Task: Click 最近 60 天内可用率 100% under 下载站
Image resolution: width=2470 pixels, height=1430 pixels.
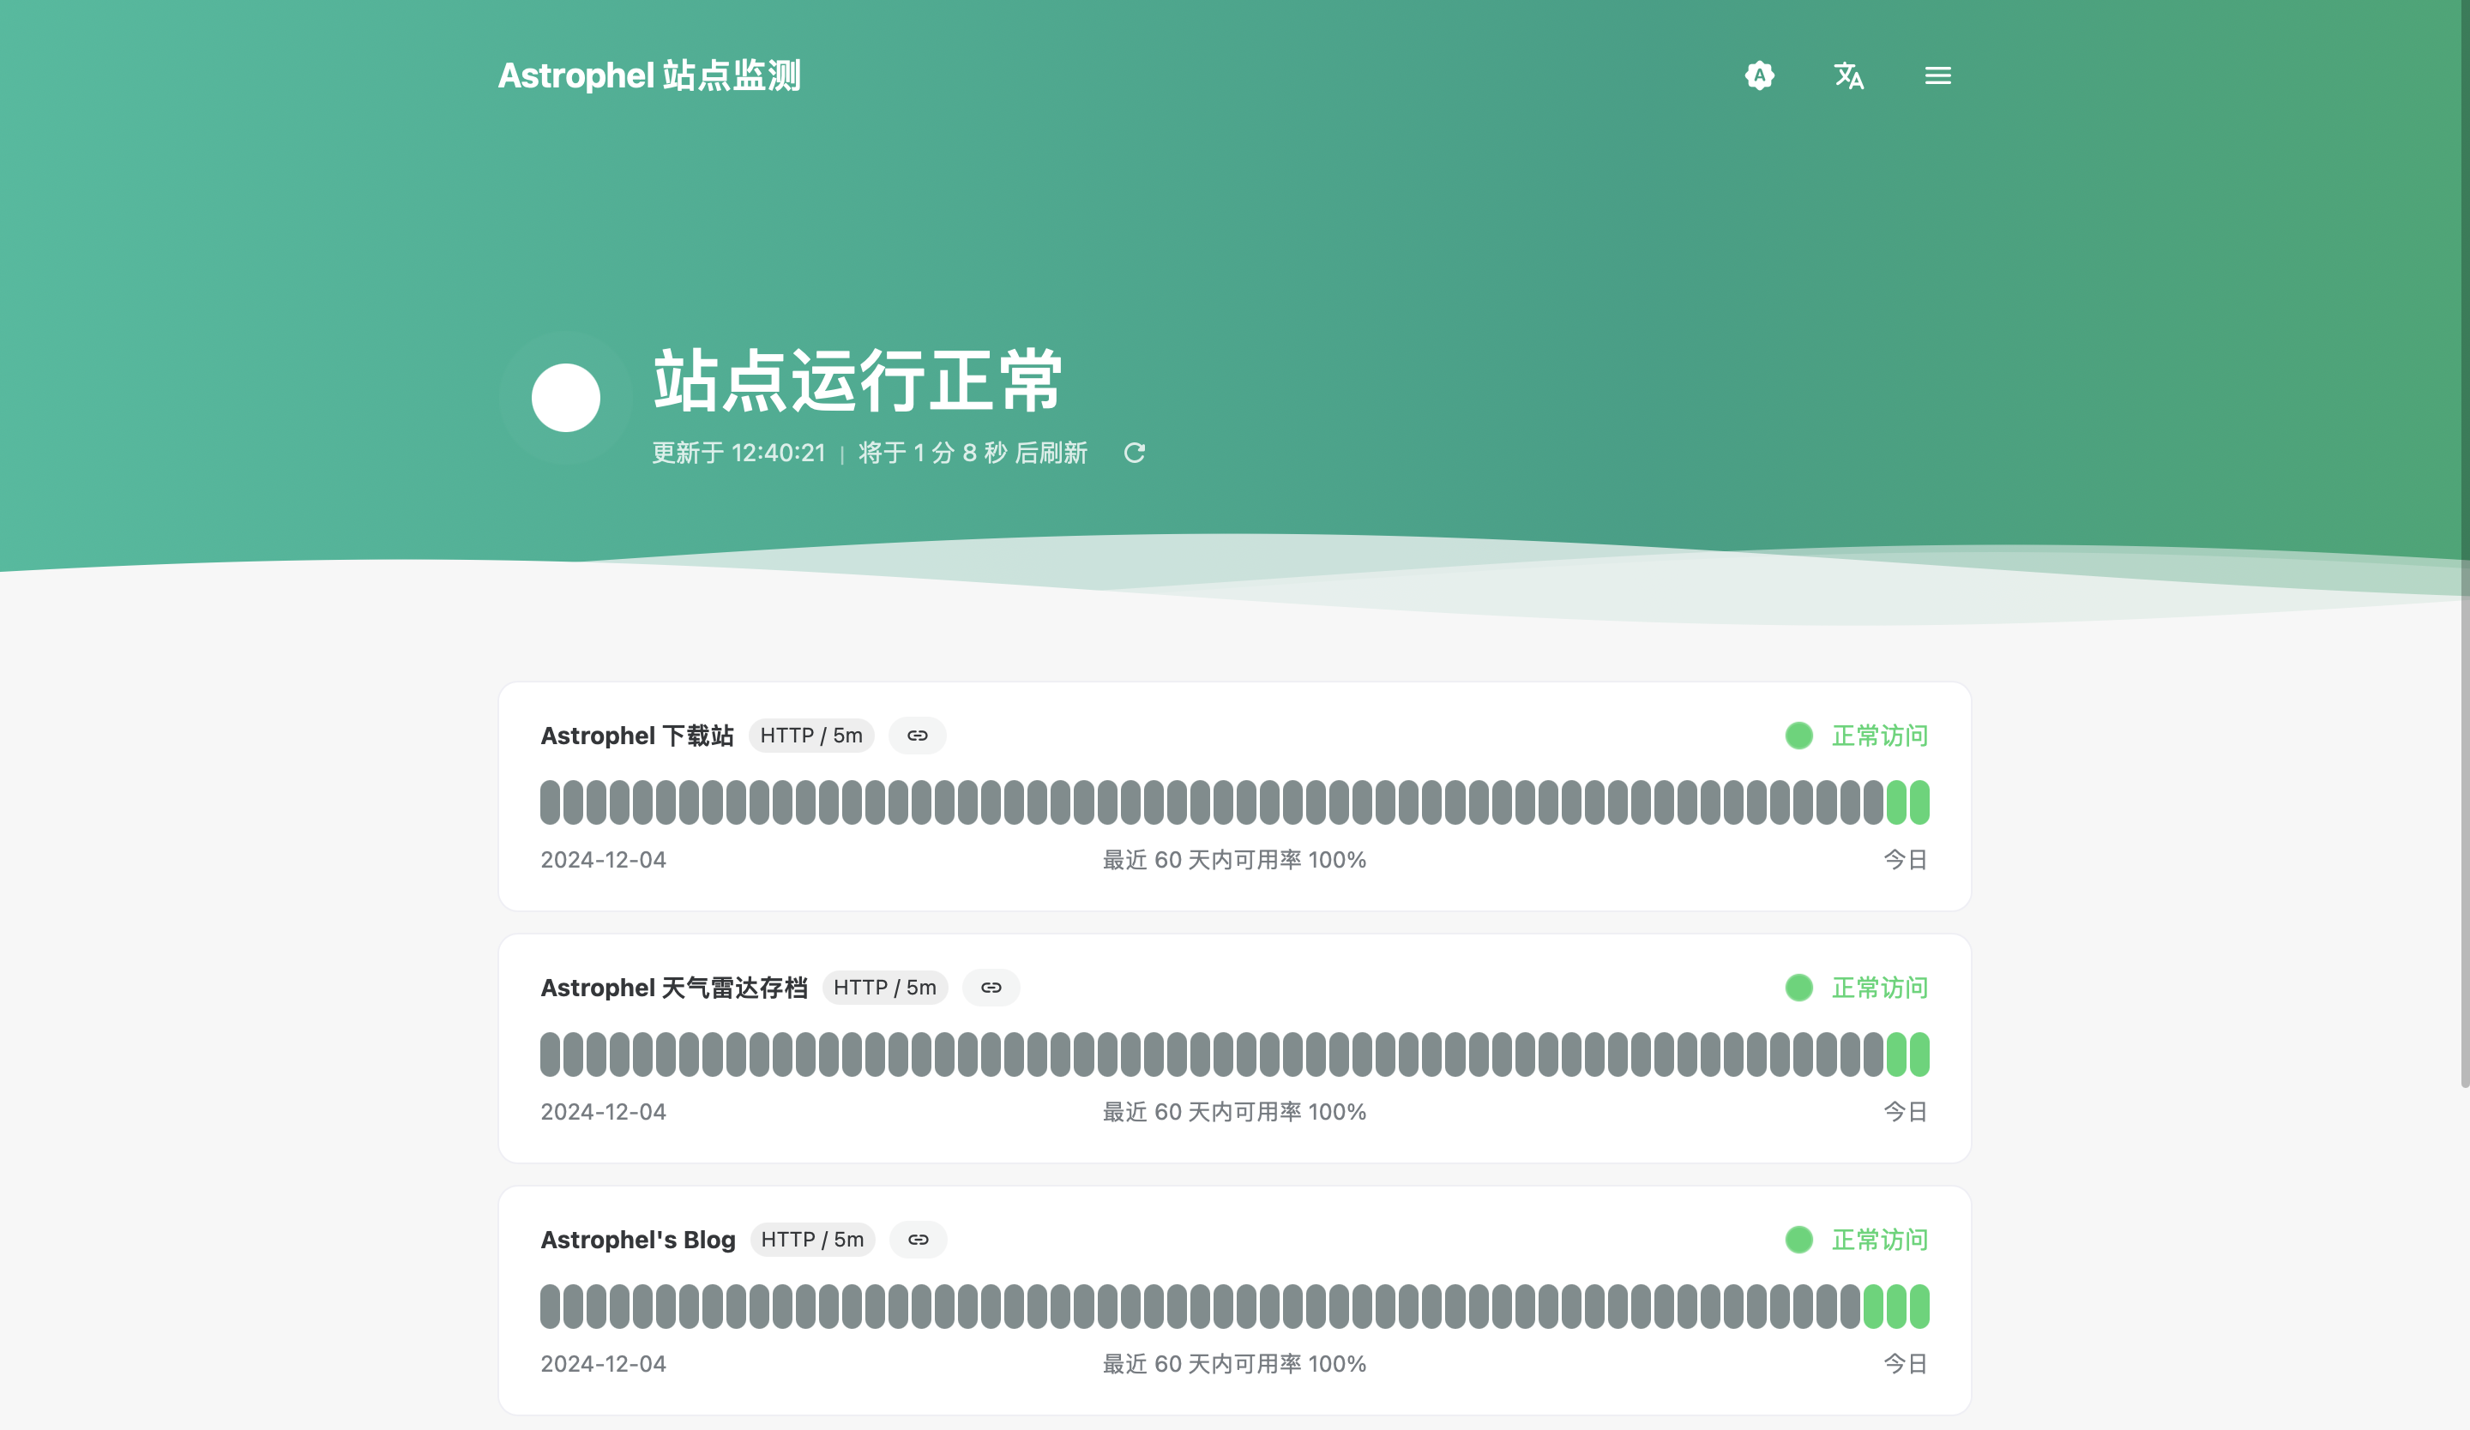Action: (1234, 860)
